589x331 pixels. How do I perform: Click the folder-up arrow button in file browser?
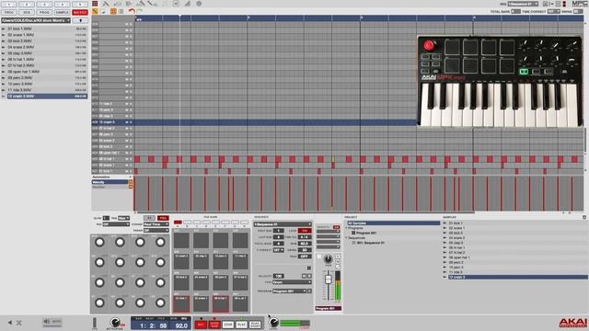click(80, 20)
